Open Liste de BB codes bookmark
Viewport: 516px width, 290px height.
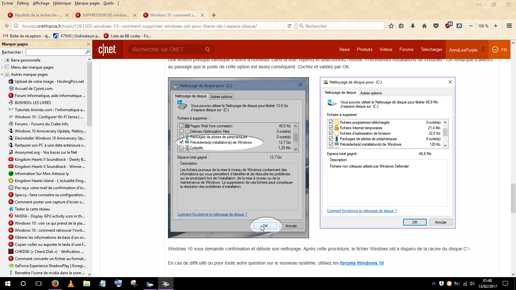click(x=127, y=36)
